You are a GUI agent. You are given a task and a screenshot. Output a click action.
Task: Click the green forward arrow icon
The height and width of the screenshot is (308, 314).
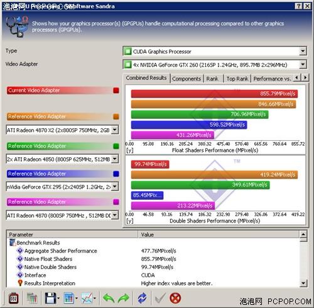point(124,298)
